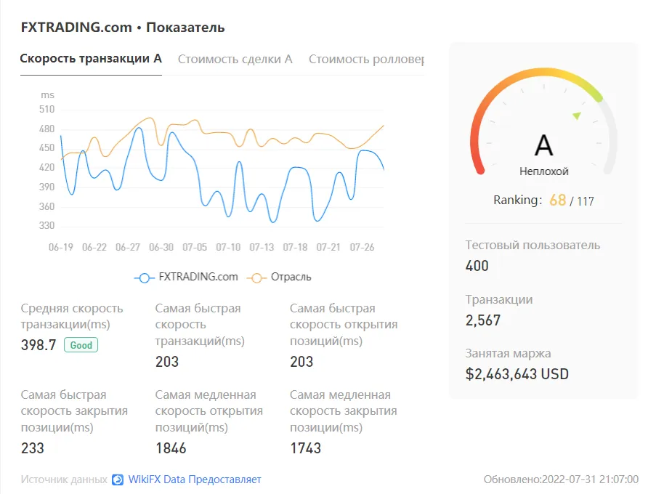Click the Средняя скорость транзакции label
The image size is (656, 494).
click(72, 316)
